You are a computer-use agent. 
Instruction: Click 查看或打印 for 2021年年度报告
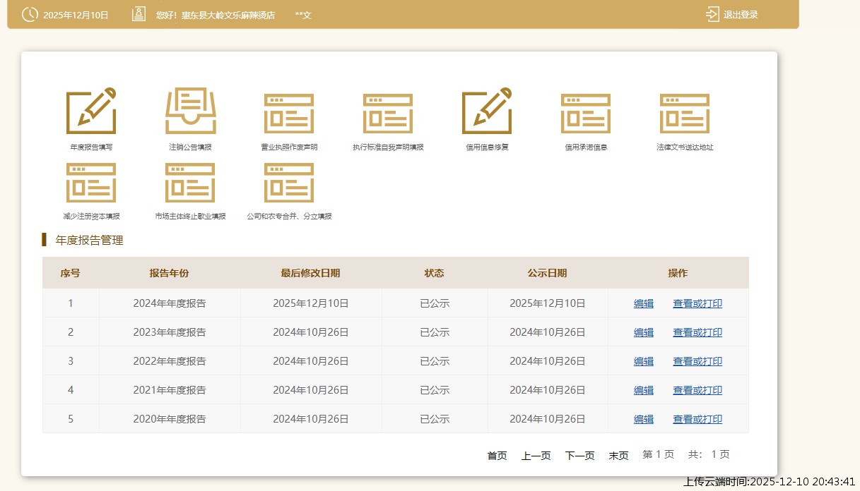(x=697, y=390)
